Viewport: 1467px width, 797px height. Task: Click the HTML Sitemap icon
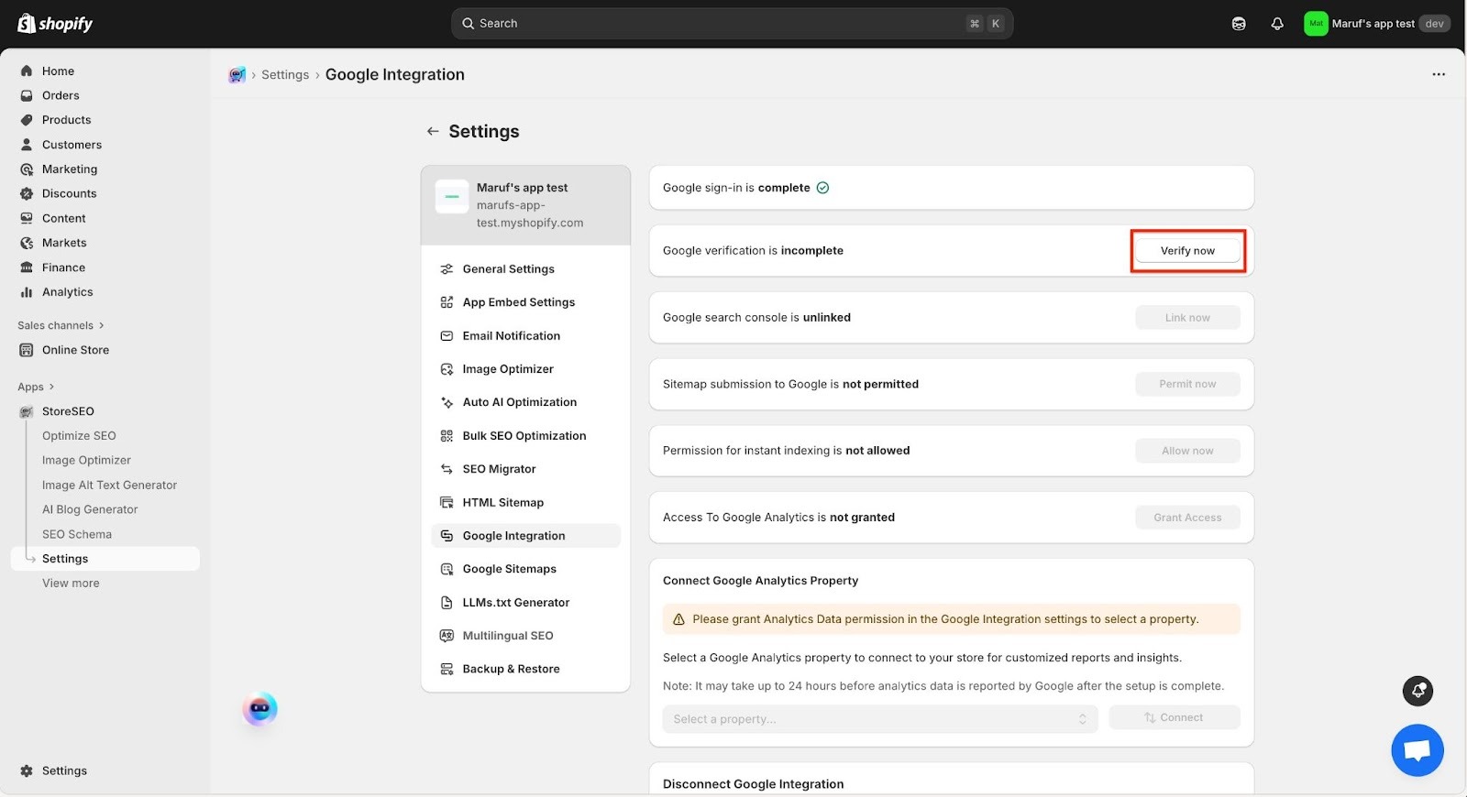coord(447,503)
